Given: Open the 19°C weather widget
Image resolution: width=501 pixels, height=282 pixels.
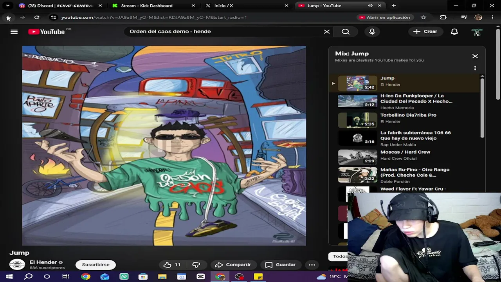Looking at the screenshot, I should coord(332,277).
